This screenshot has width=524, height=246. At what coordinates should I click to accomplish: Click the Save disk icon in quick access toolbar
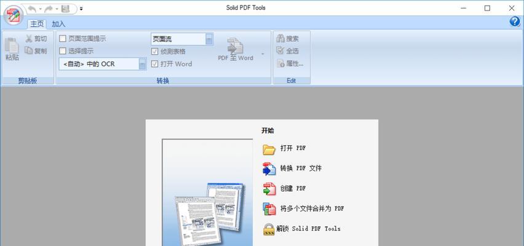coord(65,9)
